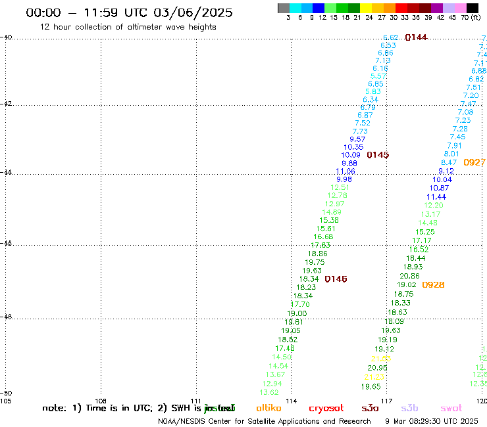The height and width of the screenshot is (427, 487).
Task: Click the latitude axis label -46
Action: [6, 243]
